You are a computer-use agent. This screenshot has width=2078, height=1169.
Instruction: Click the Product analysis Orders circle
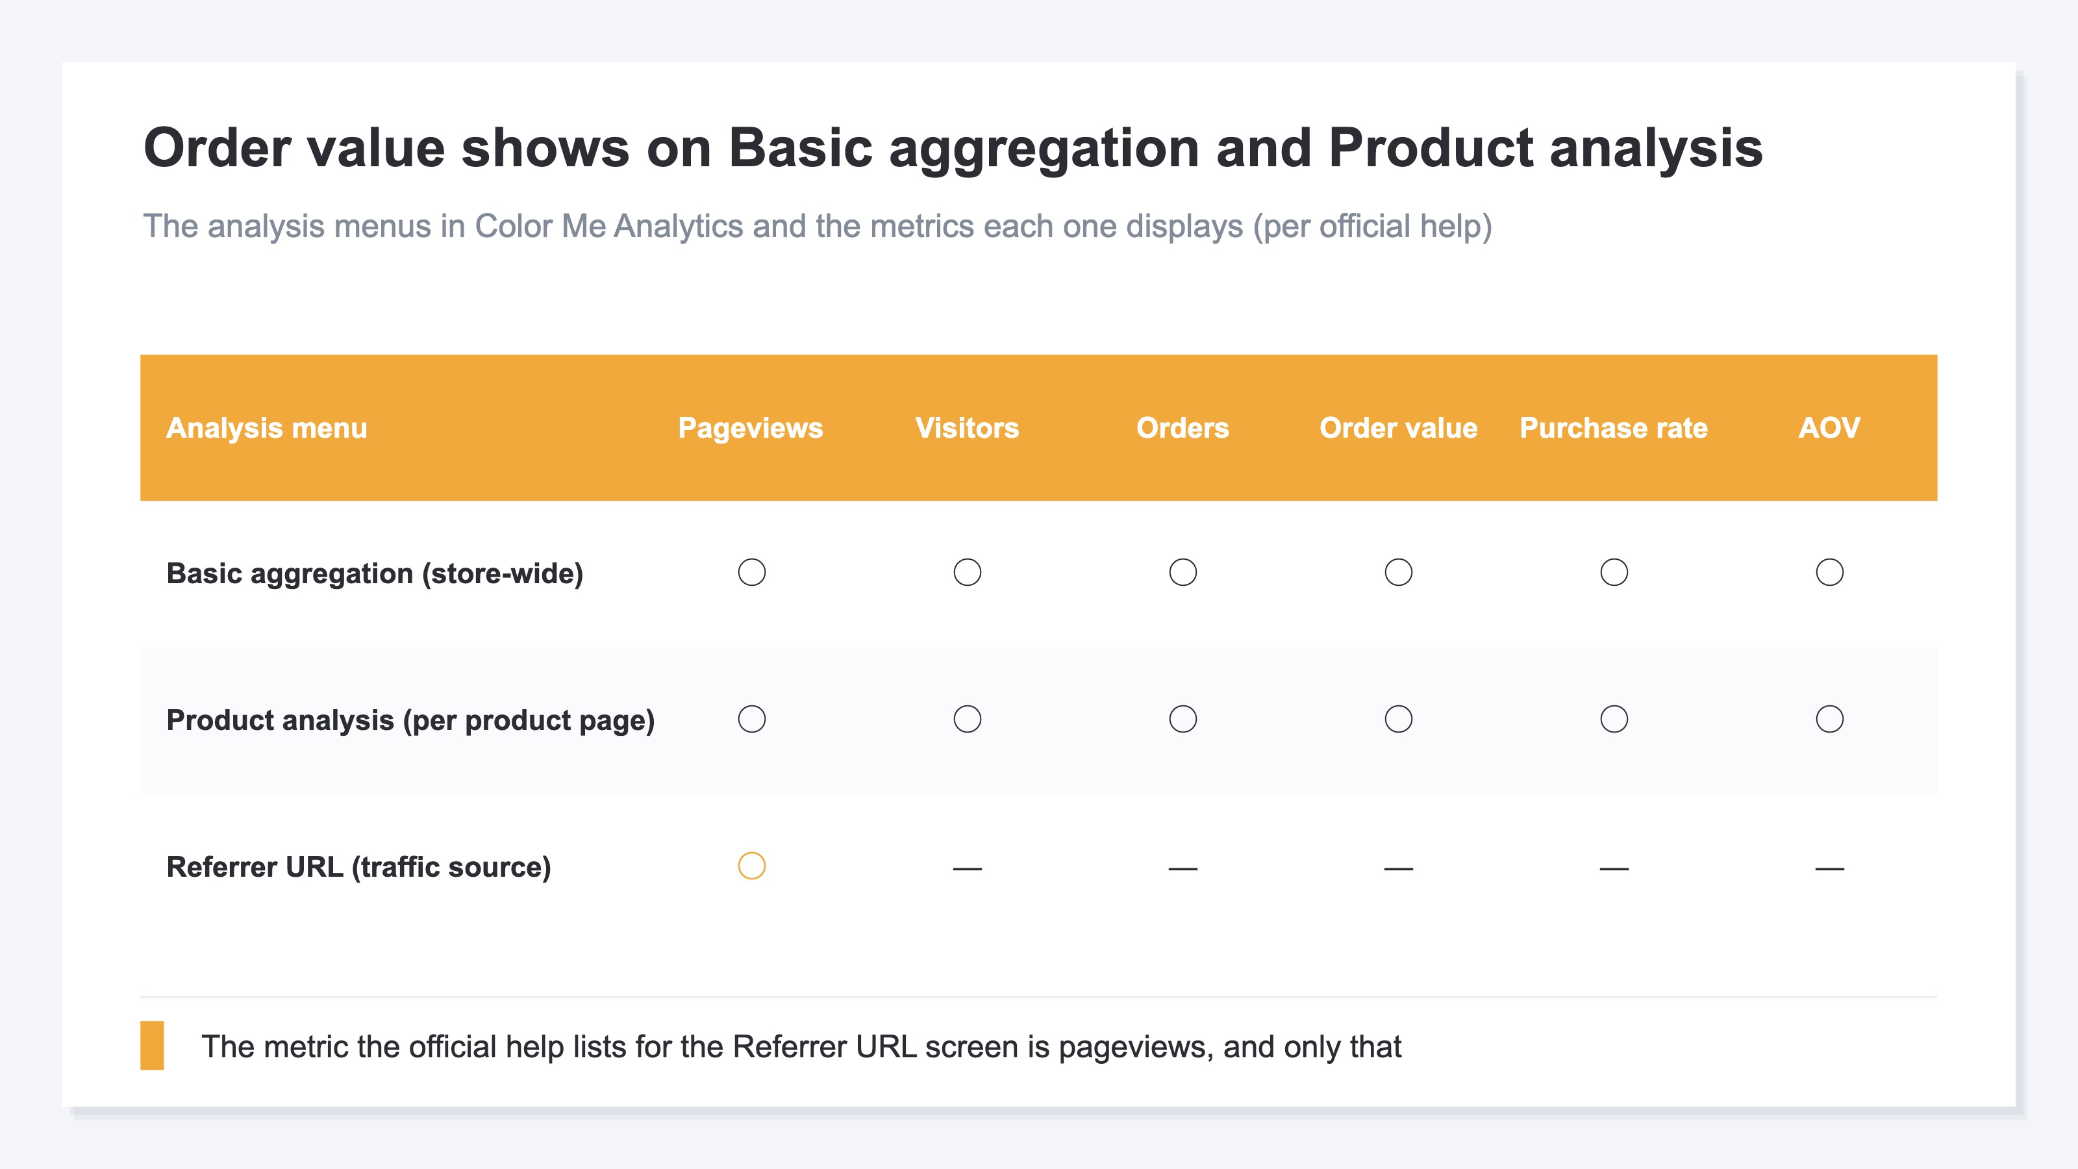(x=1183, y=719)
